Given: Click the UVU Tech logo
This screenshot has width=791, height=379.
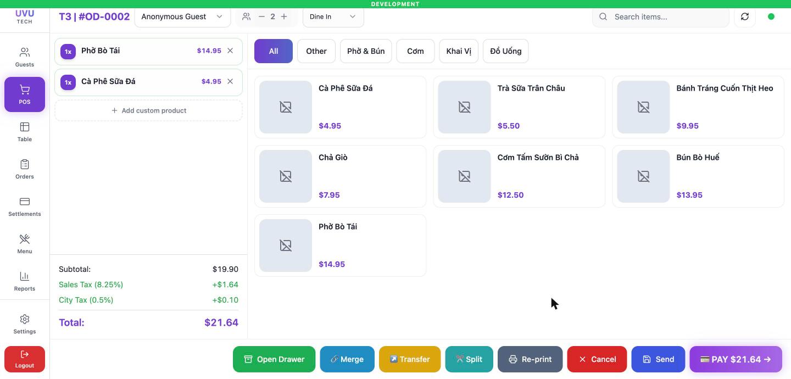Looking at the screenshot, I should point(24,16).
